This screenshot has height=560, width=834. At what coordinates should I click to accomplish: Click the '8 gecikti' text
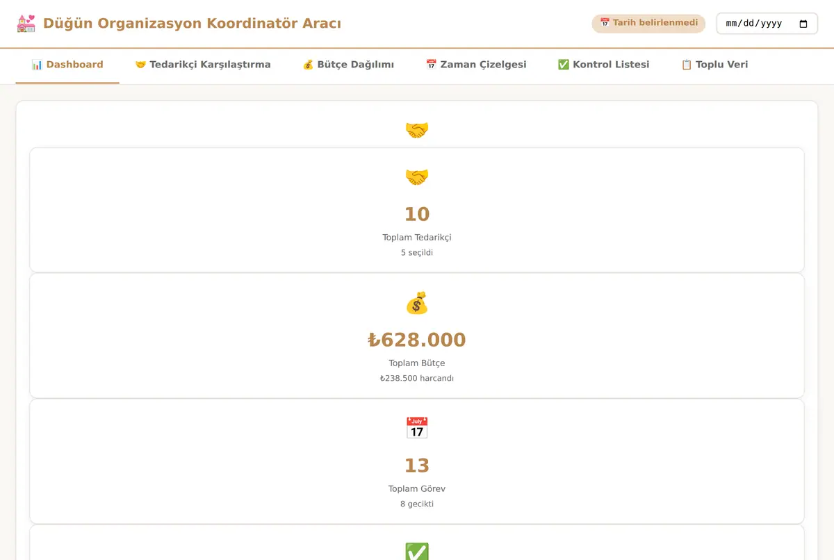(417, 504)
